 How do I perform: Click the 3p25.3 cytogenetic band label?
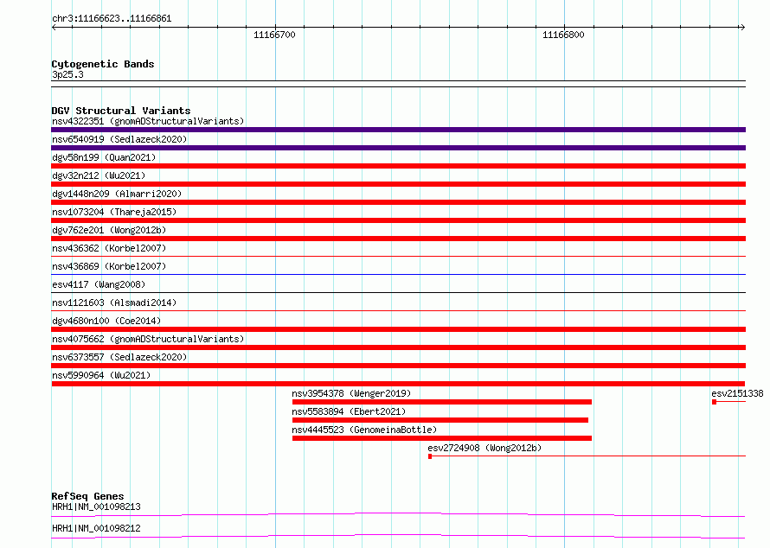(67, 74)
